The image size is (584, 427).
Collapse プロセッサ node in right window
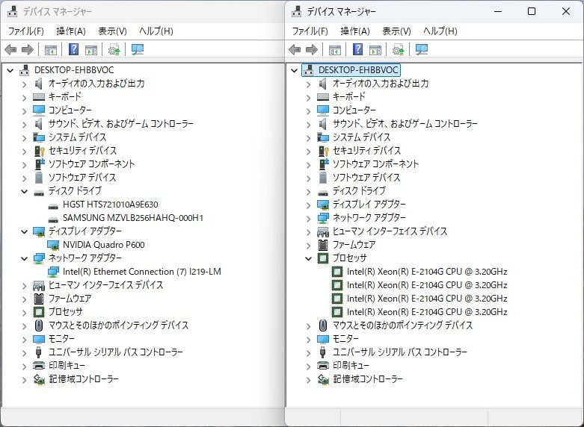(x=309, y=258)
